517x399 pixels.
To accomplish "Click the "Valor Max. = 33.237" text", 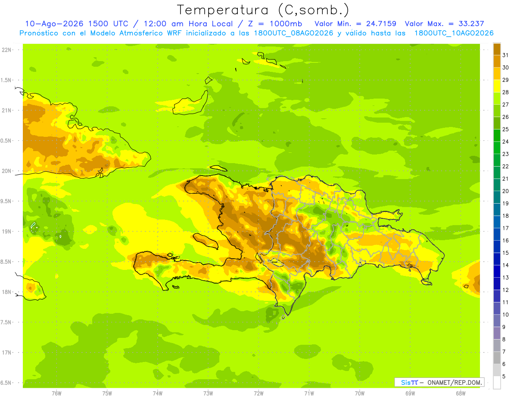I will point(444,24).
